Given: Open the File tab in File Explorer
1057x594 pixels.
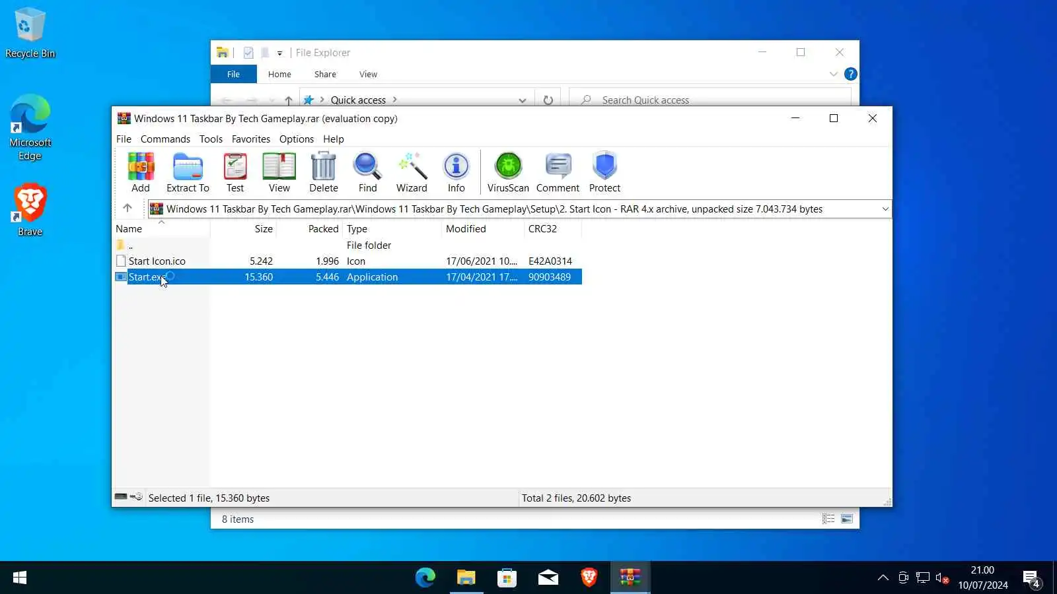Looking at the screenshot, I should 233,74.
